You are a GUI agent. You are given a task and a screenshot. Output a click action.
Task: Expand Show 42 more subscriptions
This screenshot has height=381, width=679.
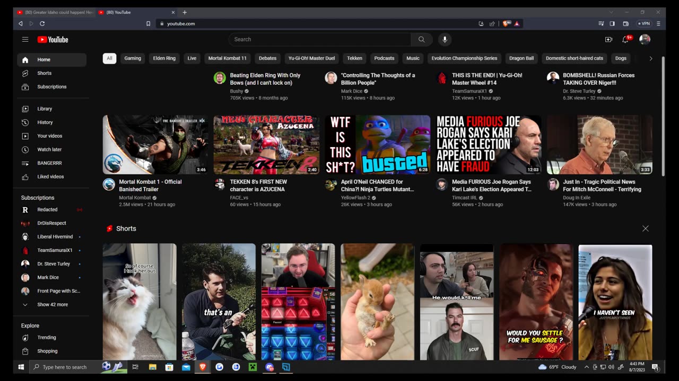[x=52, y=304]
